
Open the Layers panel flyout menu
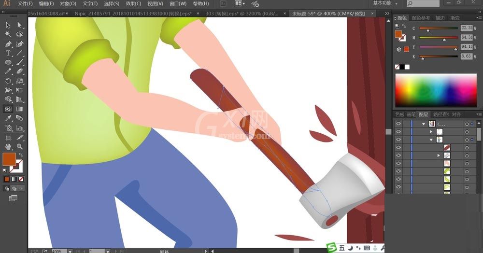click(x=479, y=114)
